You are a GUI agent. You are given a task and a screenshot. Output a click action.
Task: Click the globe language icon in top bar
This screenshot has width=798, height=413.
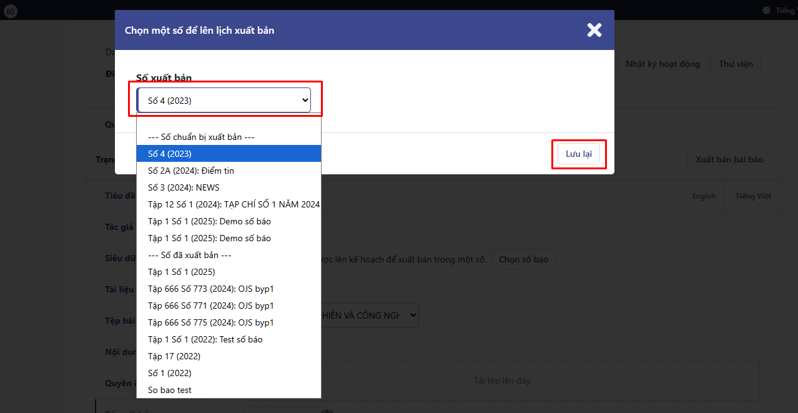pos(766,11)
